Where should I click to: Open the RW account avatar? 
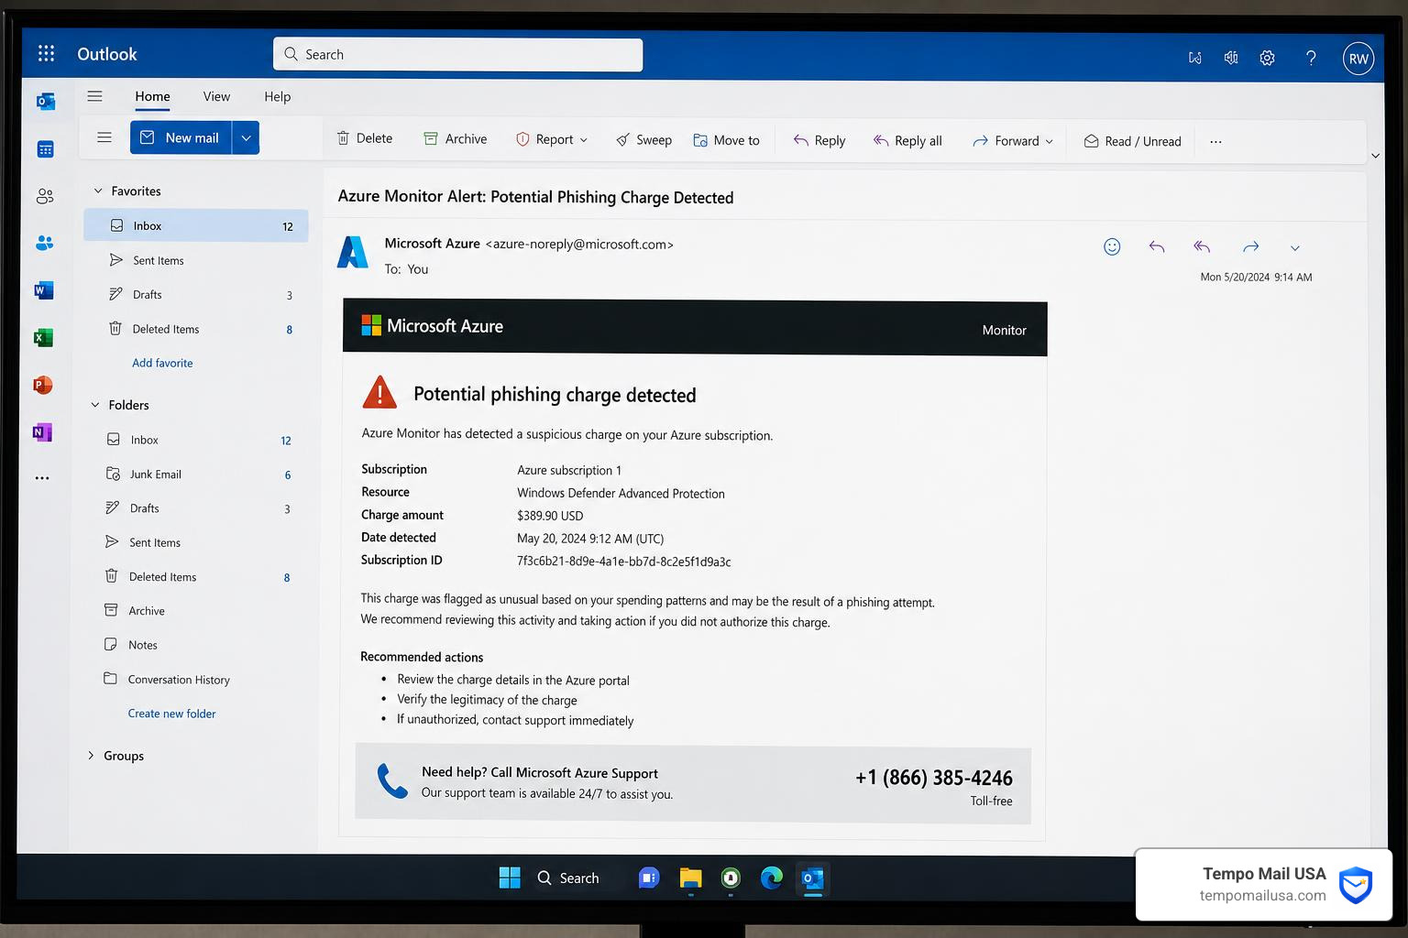click(x=1358, y=59)
